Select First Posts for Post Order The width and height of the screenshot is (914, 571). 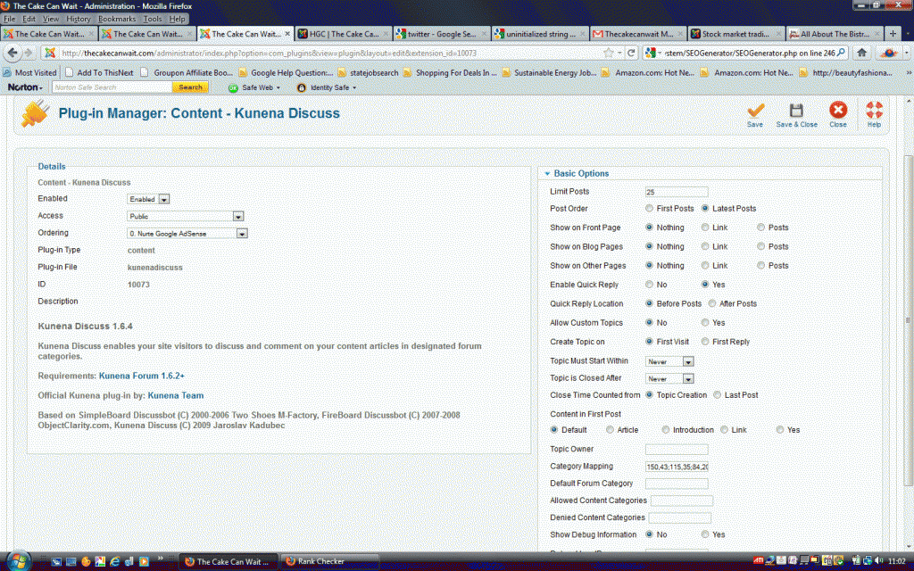[649, 209]
